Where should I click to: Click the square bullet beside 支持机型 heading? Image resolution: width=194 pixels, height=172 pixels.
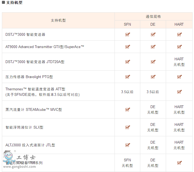[4, 2]
